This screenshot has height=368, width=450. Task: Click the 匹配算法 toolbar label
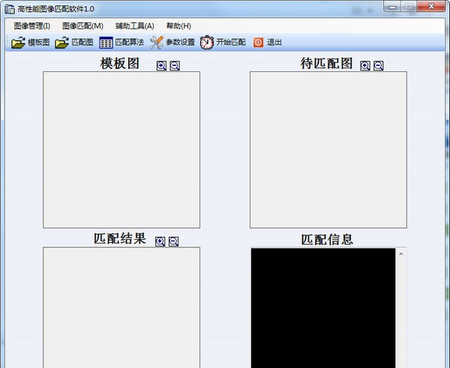click(130, 43)
